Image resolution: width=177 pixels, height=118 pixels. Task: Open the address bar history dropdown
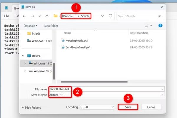(102, 16)
